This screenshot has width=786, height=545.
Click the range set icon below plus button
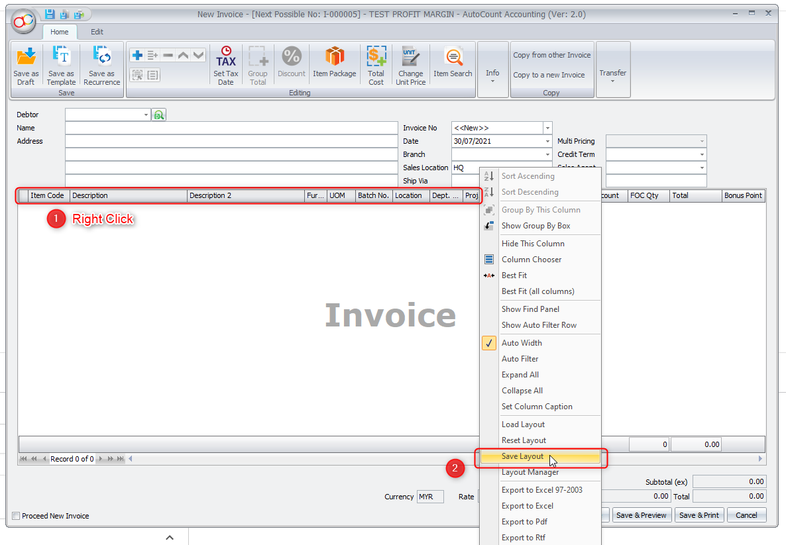(x=137, y=75)
